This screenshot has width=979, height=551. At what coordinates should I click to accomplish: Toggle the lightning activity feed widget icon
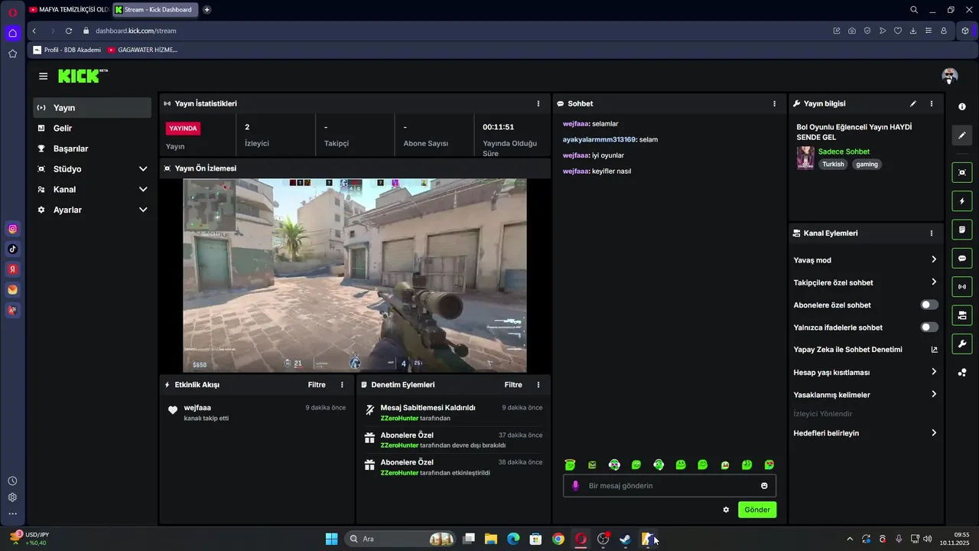coord(962,201)
